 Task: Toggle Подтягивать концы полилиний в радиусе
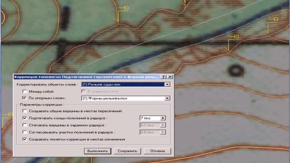coord(24,118)
